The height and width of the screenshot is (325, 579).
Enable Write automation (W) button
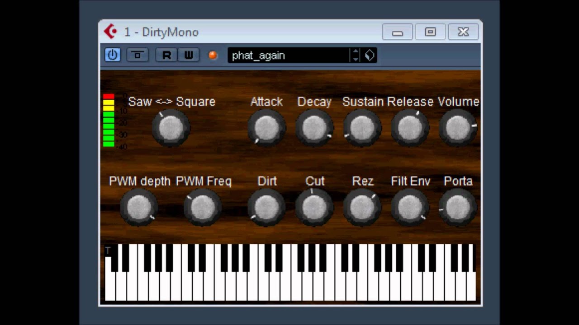[x=189, y=55]
